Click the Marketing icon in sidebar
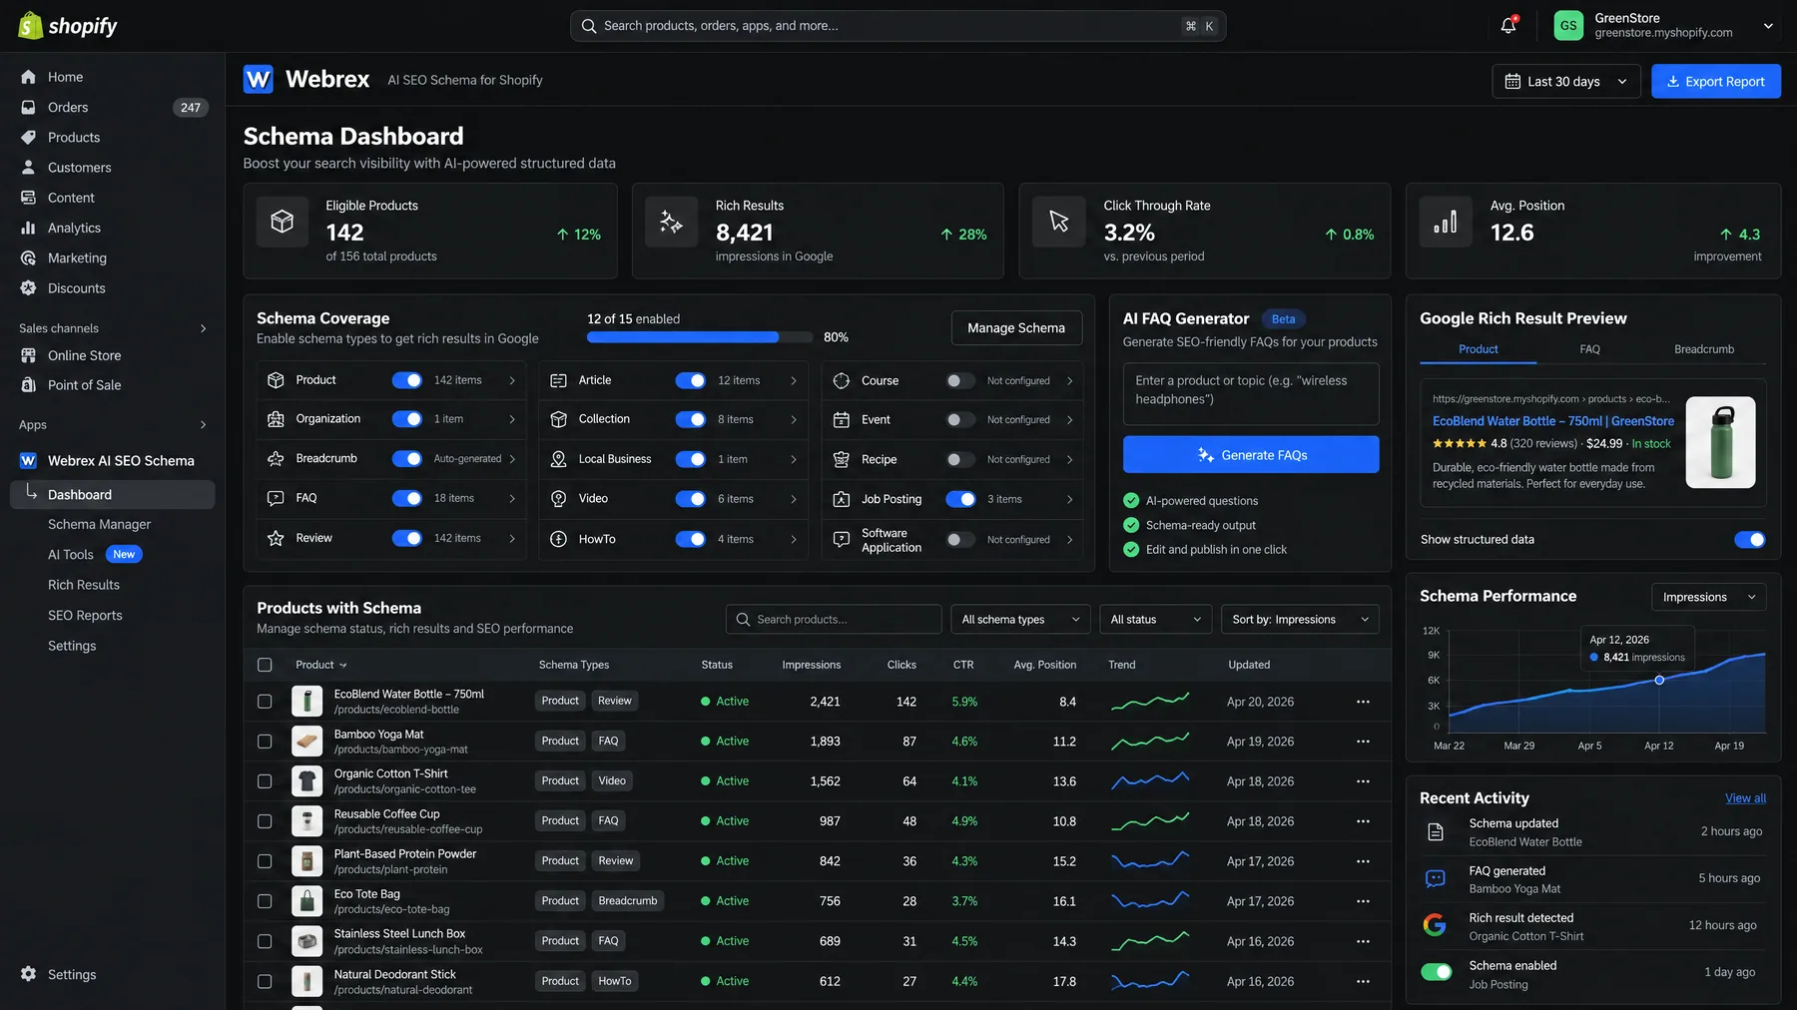This screenshot has height=1010, width=1797. click(x=28, y=258)
